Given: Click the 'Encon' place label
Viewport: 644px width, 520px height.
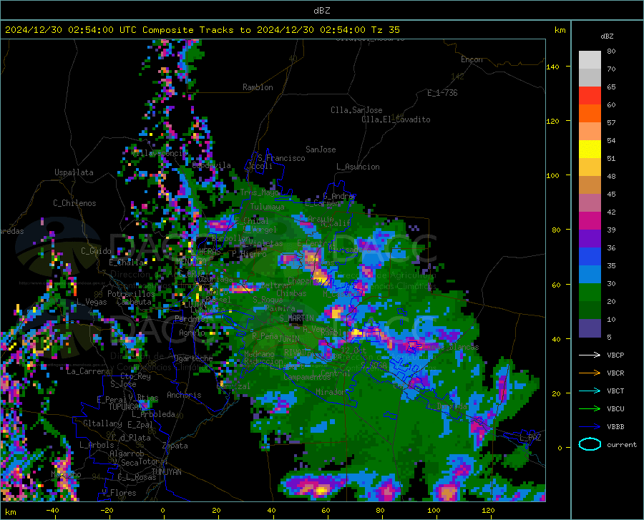Looking at the screenshot, I should click(472, 59).
